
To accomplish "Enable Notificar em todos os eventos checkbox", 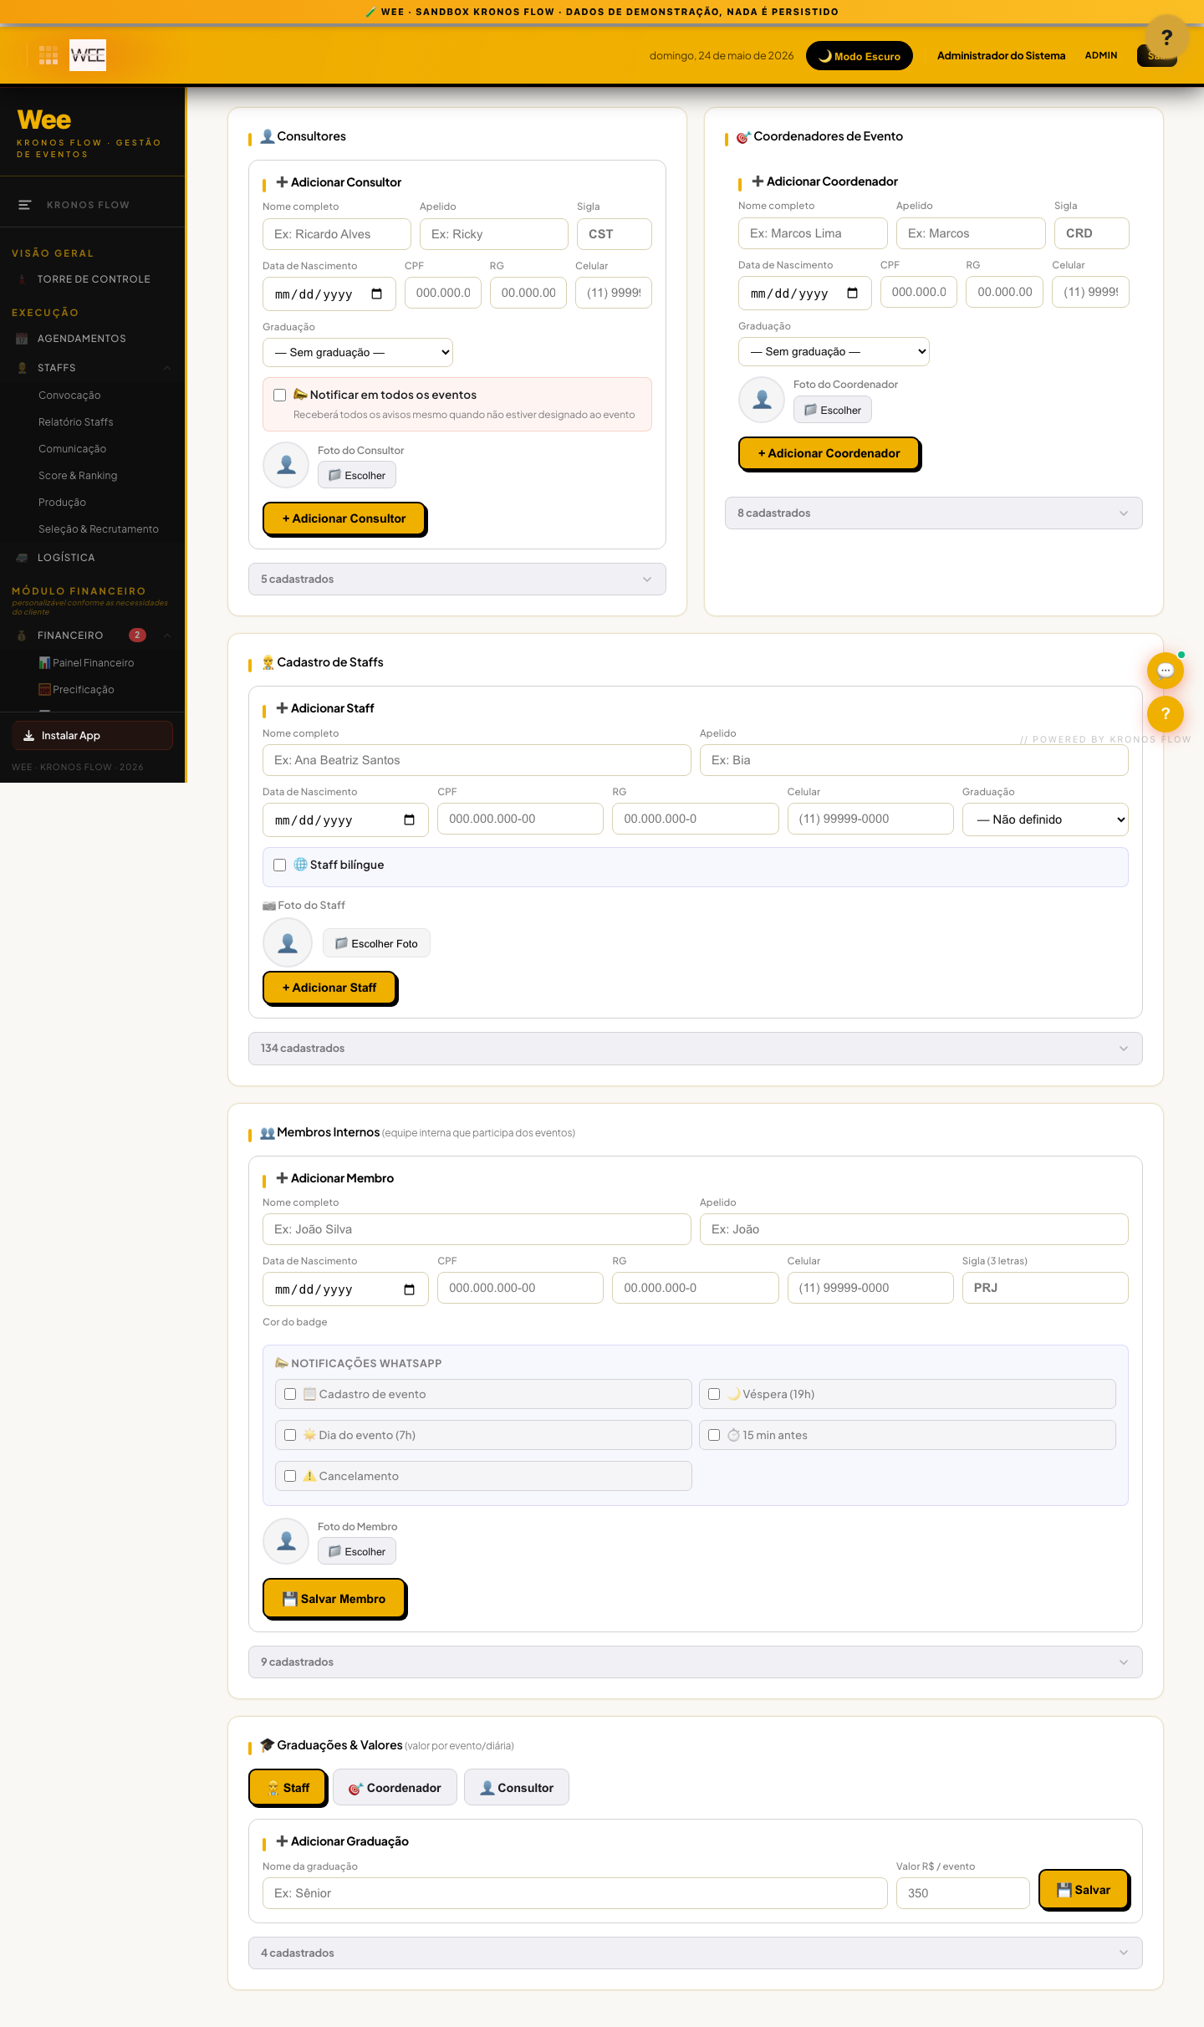I will click(280, 396).
